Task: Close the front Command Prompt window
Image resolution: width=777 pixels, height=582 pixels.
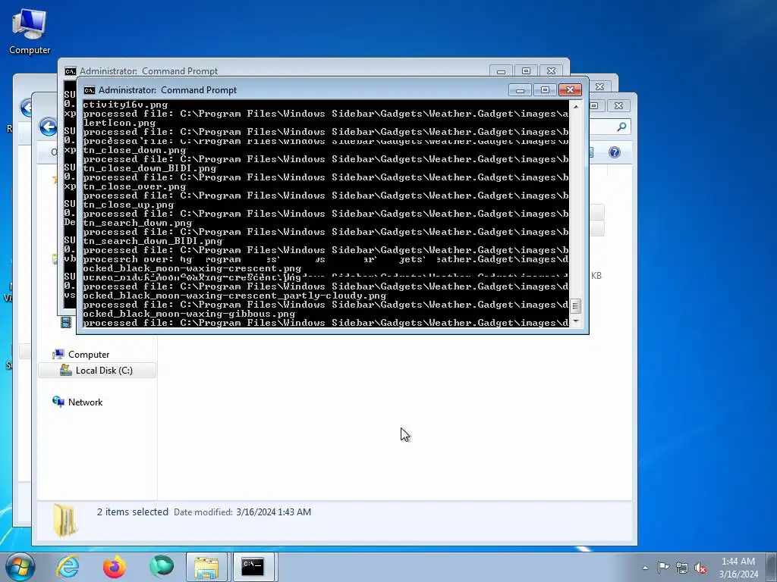Action: click(570, 90)
